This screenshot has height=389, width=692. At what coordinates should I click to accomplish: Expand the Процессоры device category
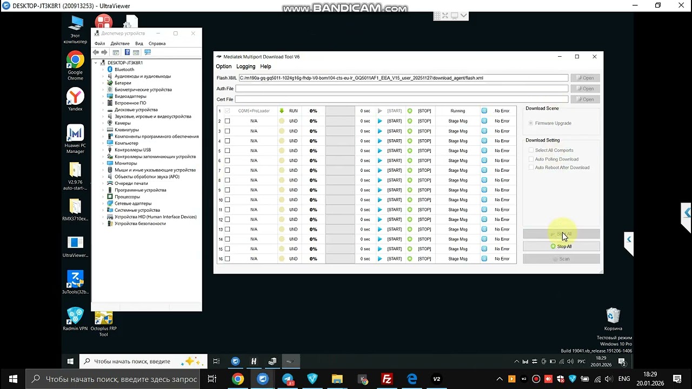coord(103,197)
